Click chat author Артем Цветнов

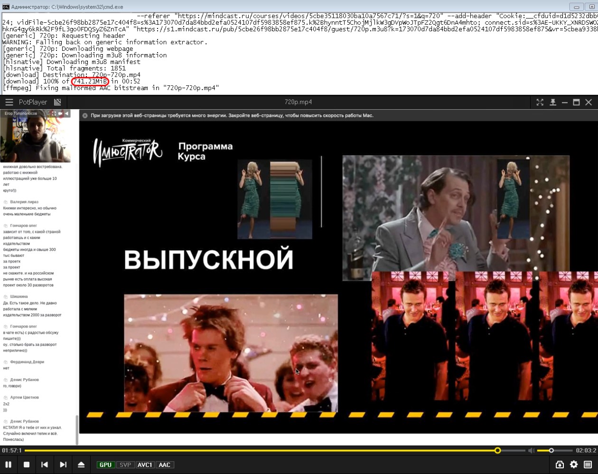click(x=25, y=398)
